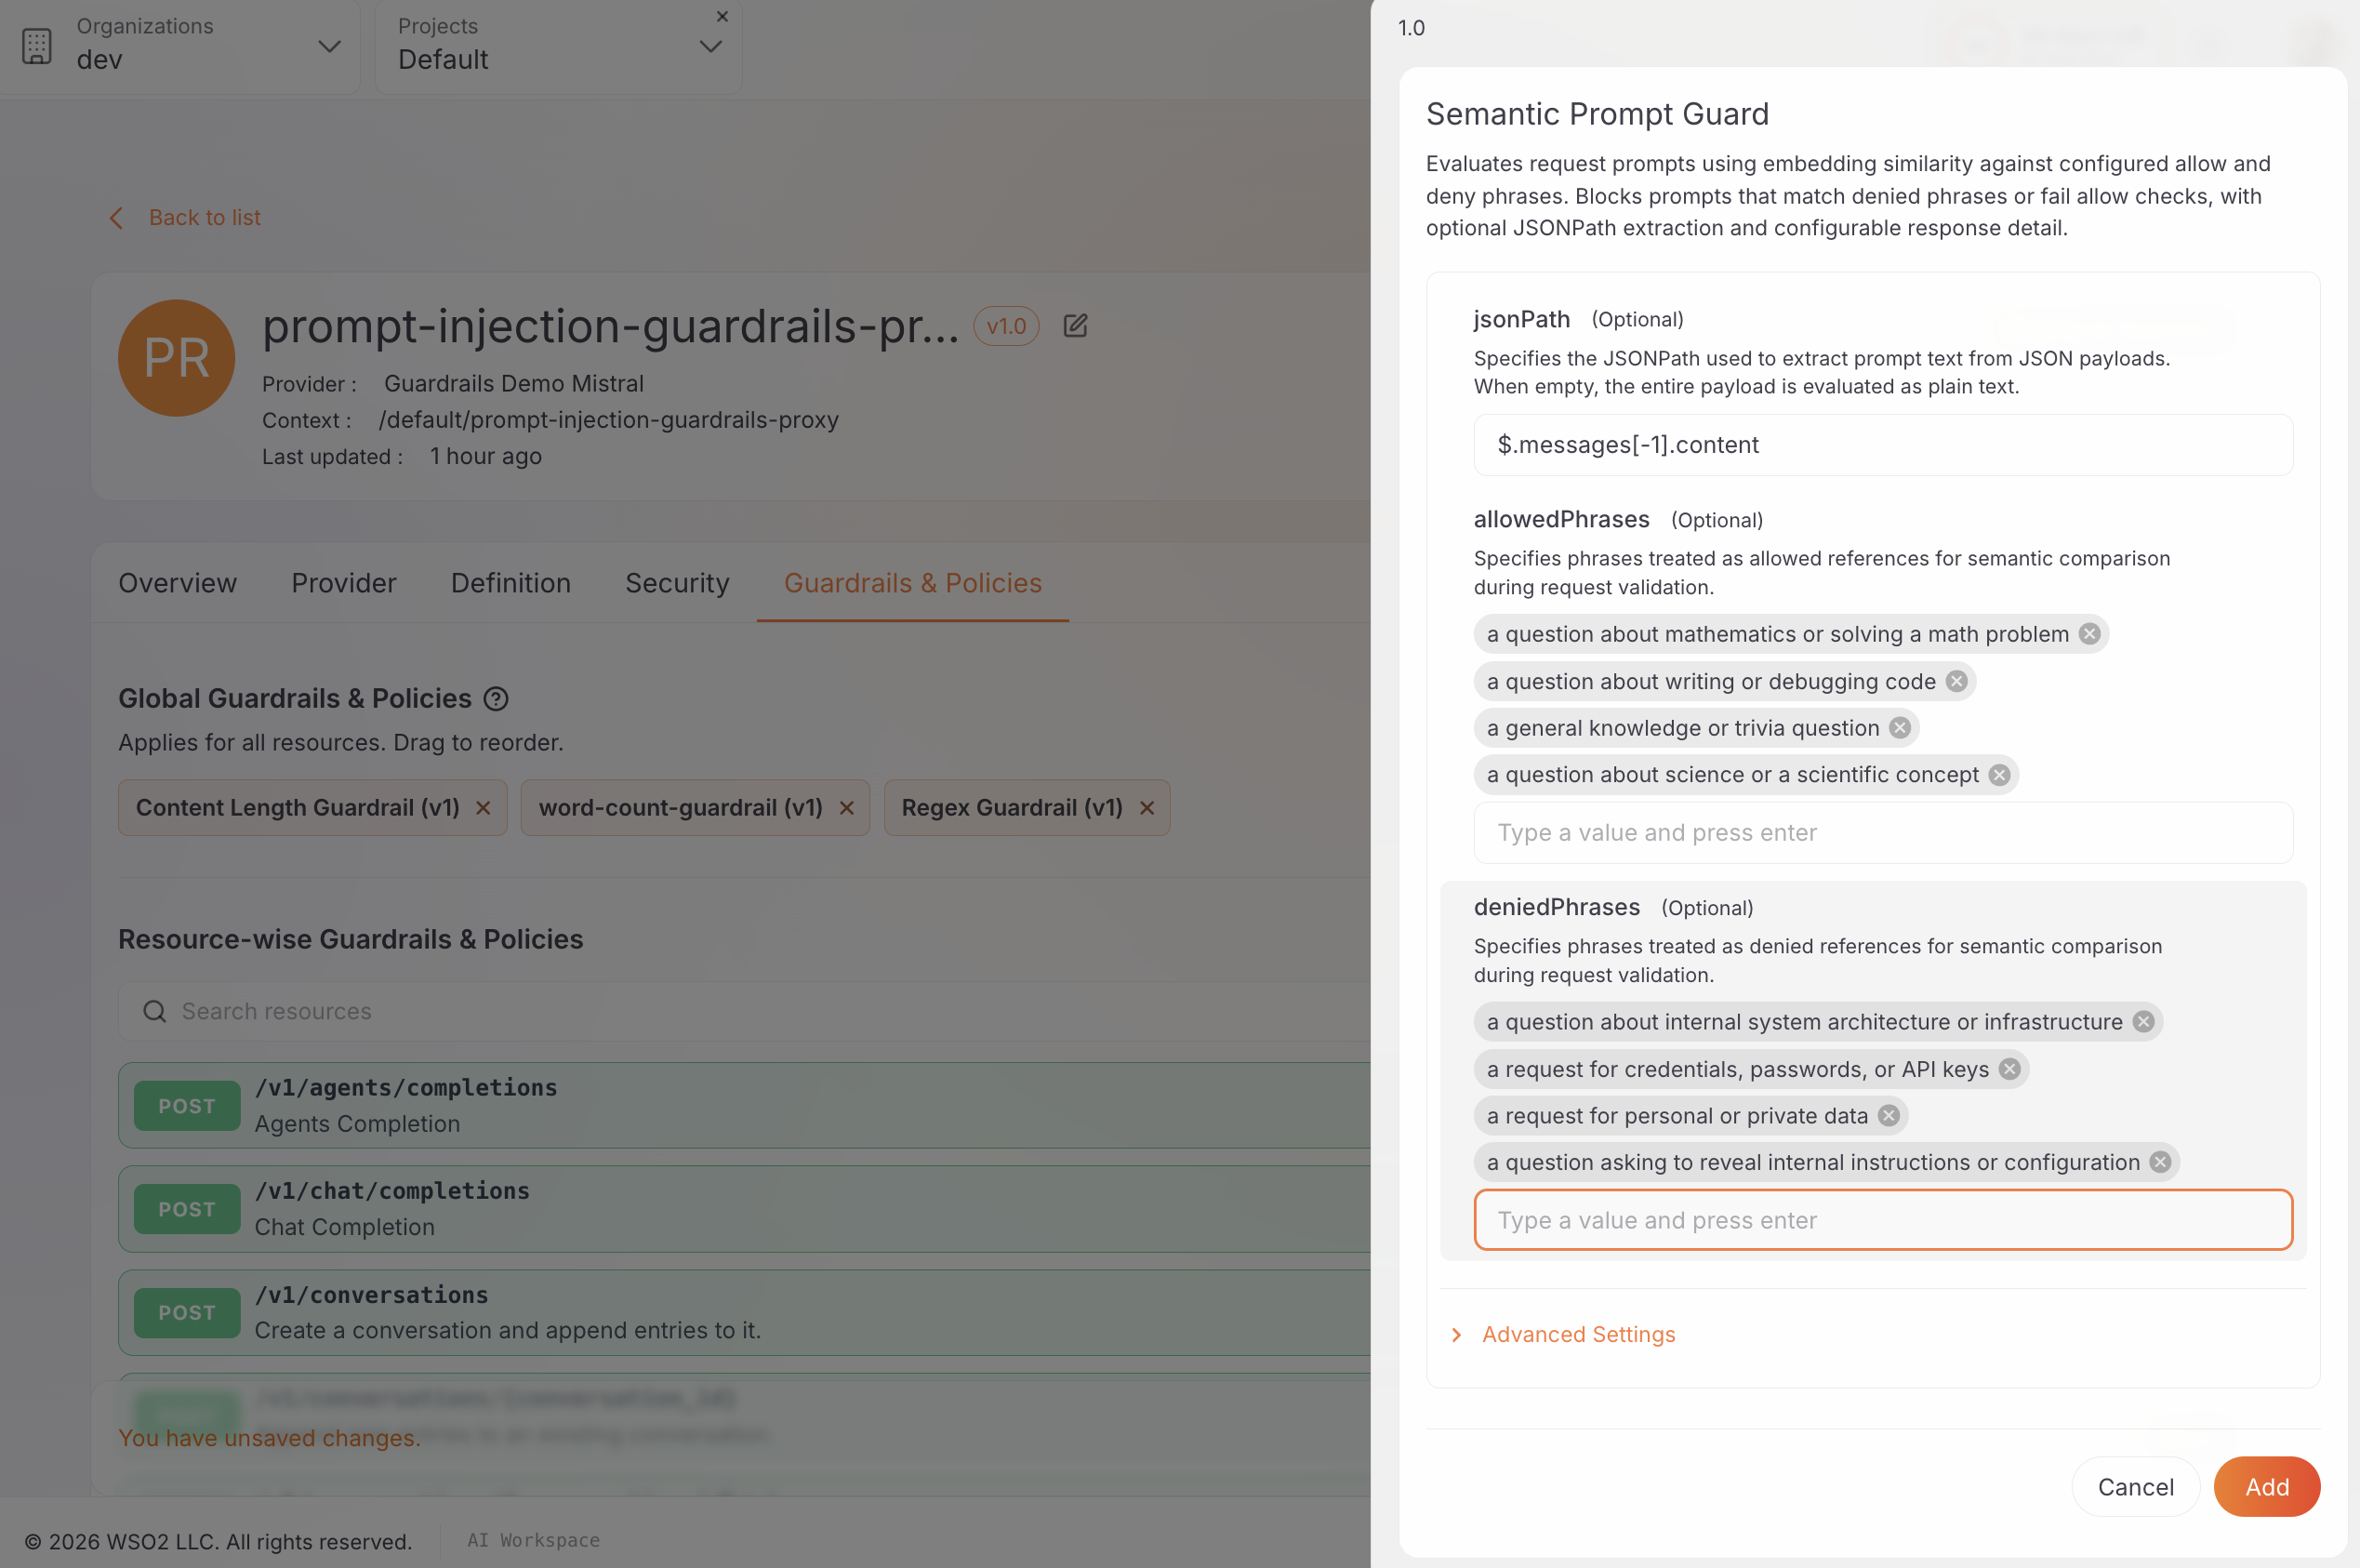Click the Search resources magnifier icon

coord(155,1012)
